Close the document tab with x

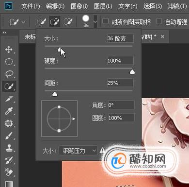coord(162,36)
